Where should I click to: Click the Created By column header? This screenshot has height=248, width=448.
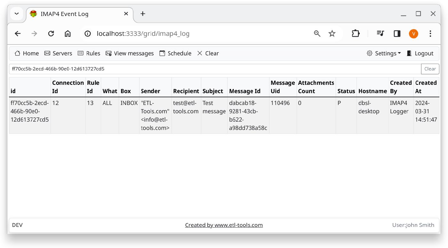(401, 87)
